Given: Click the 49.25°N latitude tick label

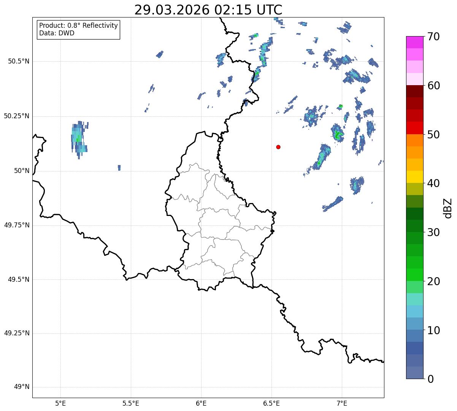Looking at the screenshot, I should tap(16, 333).
